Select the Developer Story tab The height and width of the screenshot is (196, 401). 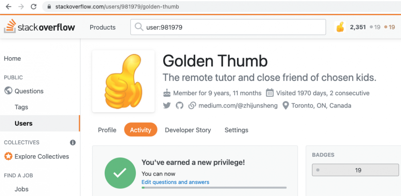coord(188,130)
